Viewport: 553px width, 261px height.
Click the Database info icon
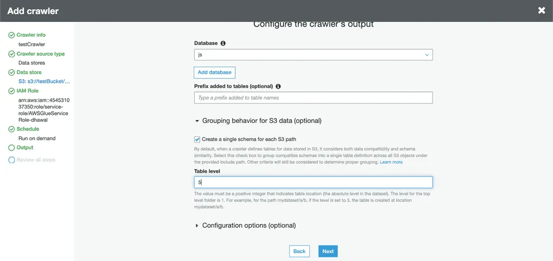coord(223,43)
